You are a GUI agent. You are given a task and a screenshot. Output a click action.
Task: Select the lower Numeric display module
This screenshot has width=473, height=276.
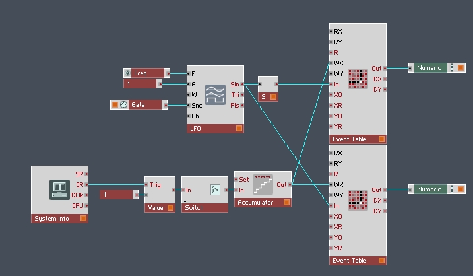point(437,190)
